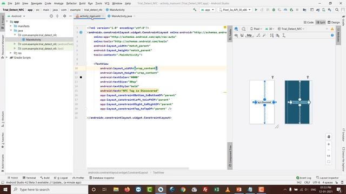346x194 pixels.
Task: Open Firefox from the taskbar
Action: point(127,189)
